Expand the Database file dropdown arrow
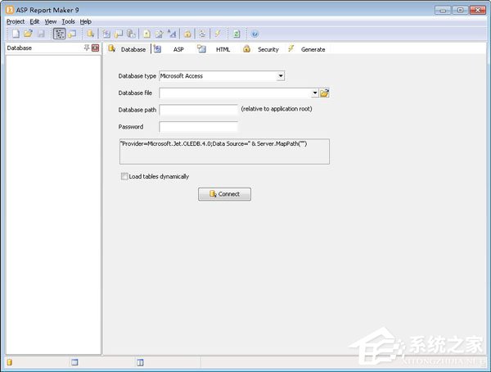491x372 pixels. [315, 93]
